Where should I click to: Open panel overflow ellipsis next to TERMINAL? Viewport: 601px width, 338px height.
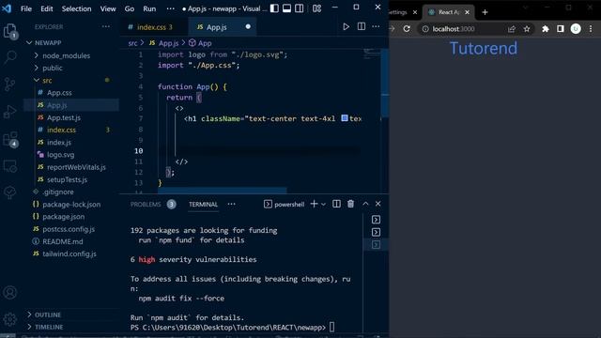pos(232,204)
